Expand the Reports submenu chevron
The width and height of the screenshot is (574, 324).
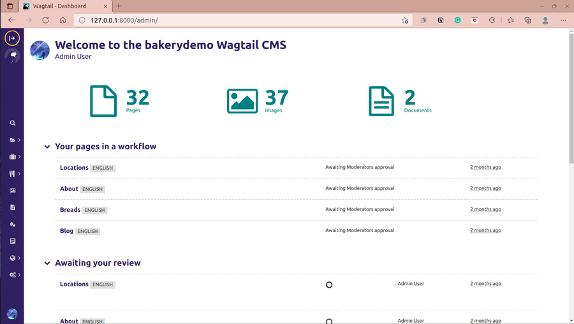tap(19, 258)
